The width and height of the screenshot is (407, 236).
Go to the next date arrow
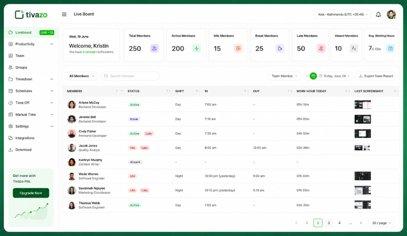[x=349, y=76]
